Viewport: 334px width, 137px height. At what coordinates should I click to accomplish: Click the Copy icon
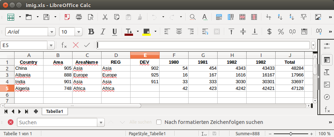pos(116,17)
